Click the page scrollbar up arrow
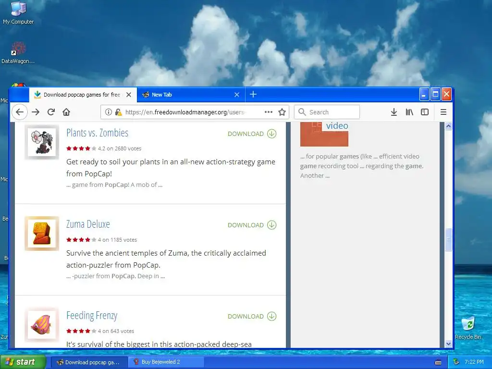The image size is (492, 369). (x=448, y=126)
